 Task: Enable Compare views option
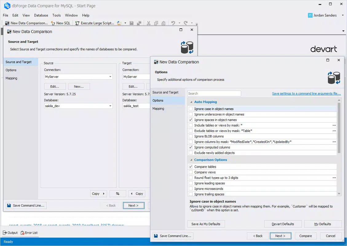click(x=191, y=172)
